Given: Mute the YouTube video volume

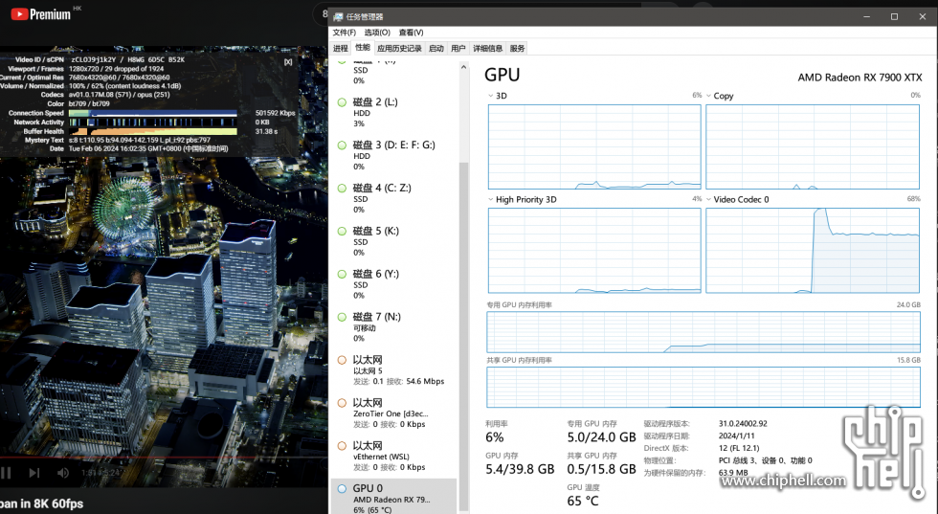Looking at the screenshot, I should point(63,473).
